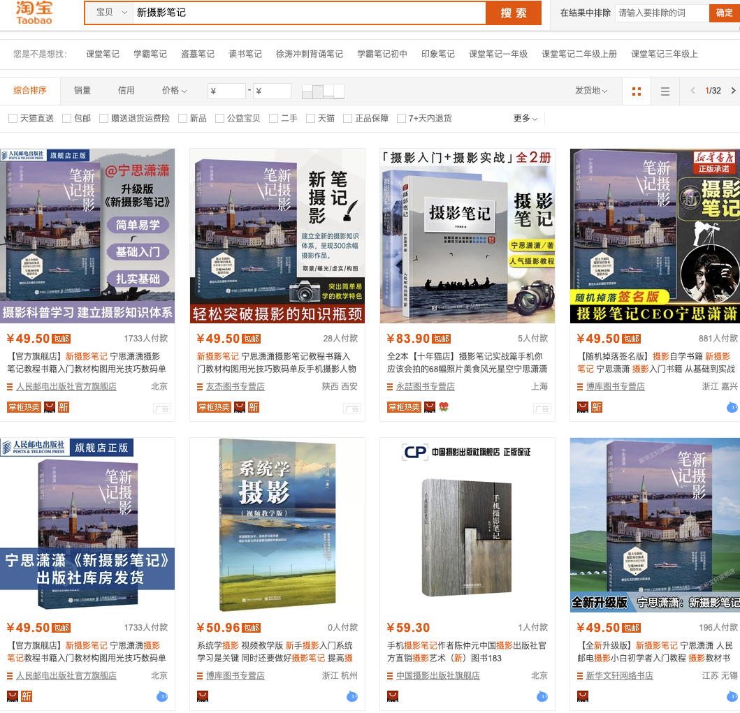The height and width of the screenshot is (713, 740).
Task: Focus the main search input field
Action: [x=309, y=13]
